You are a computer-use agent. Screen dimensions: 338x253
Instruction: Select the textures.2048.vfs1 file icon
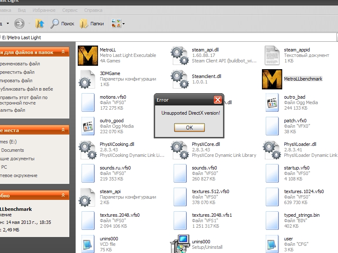tap(180, 221)
